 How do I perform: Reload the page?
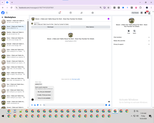(x=11, y=8)
